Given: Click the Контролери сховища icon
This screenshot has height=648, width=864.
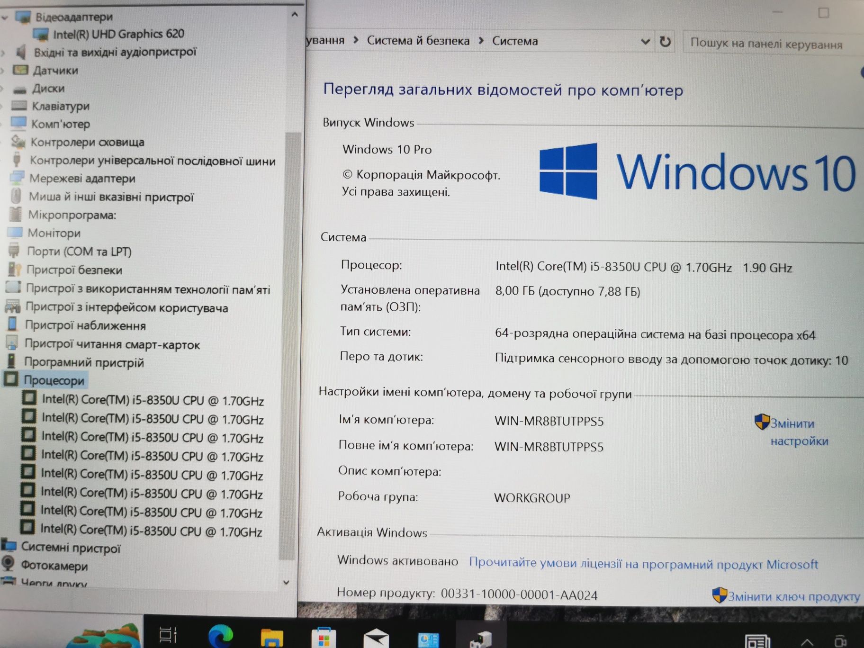Looking at the screenshot, I should click(x=18, y=141).
